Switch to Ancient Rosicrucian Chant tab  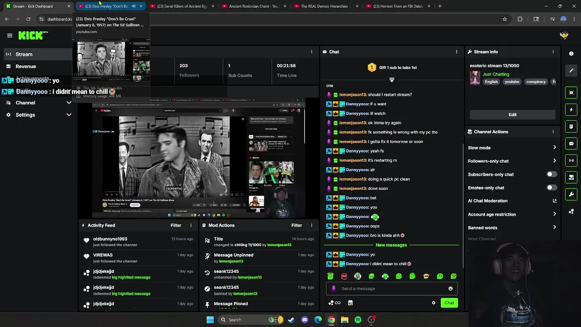[x=254, y=6]
